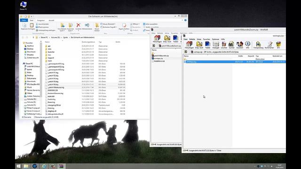This screenshot has height=169, width=301.
Task: Click up-one-level icon beside wsmaps.zip path
Action: coord(186,52)
